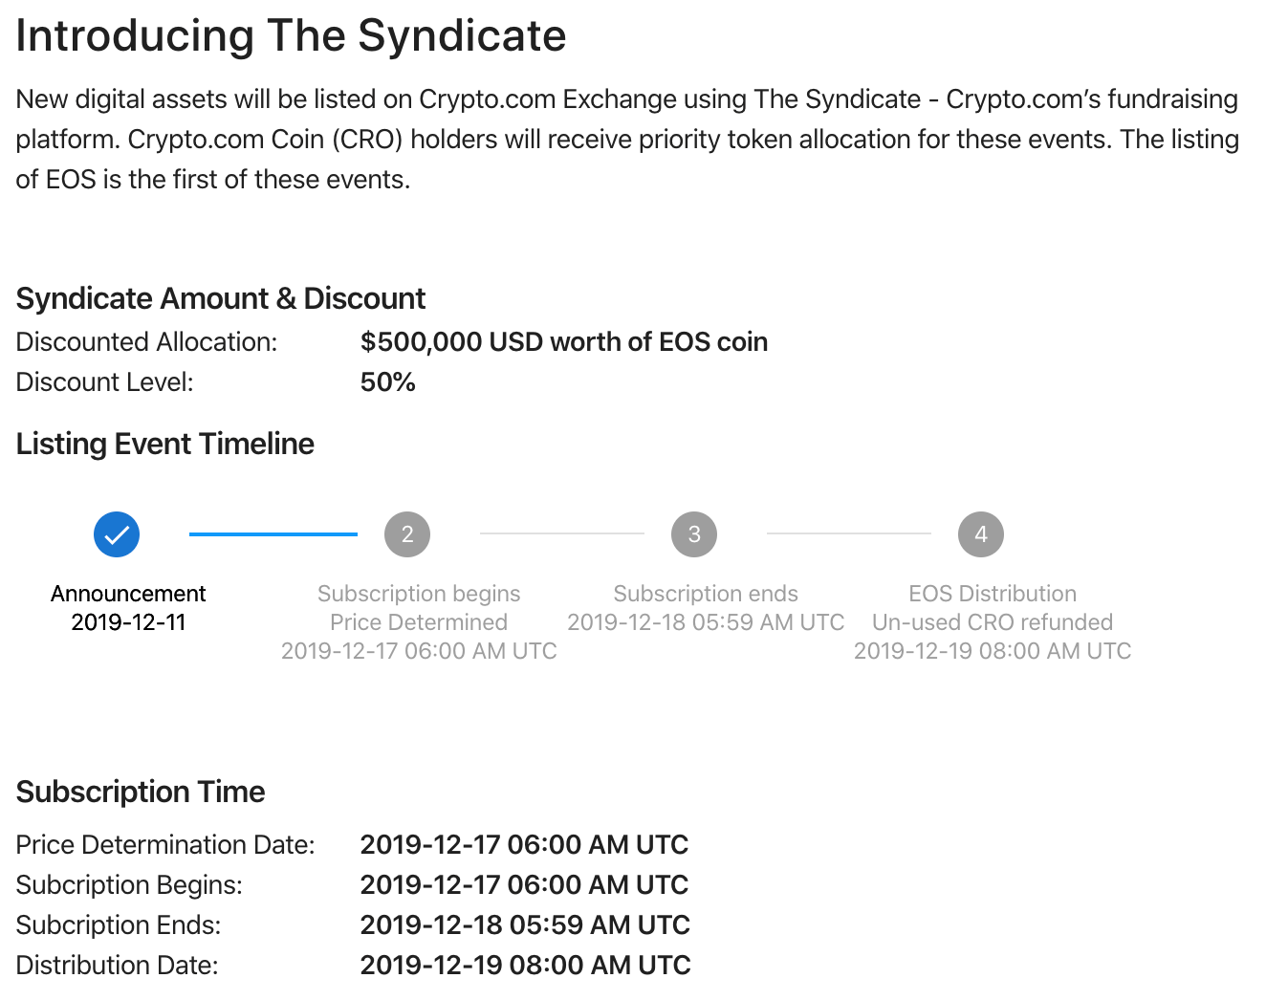Click the 50% discount level value
Image resolution: width=1266 pixels, height=1000 pixels.
[388, 382]
